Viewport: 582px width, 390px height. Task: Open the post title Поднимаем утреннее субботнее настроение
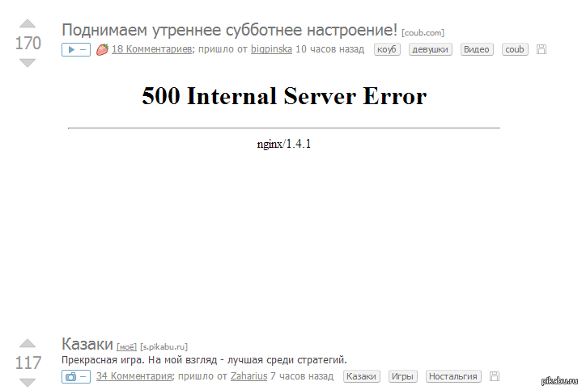[229, 31]
